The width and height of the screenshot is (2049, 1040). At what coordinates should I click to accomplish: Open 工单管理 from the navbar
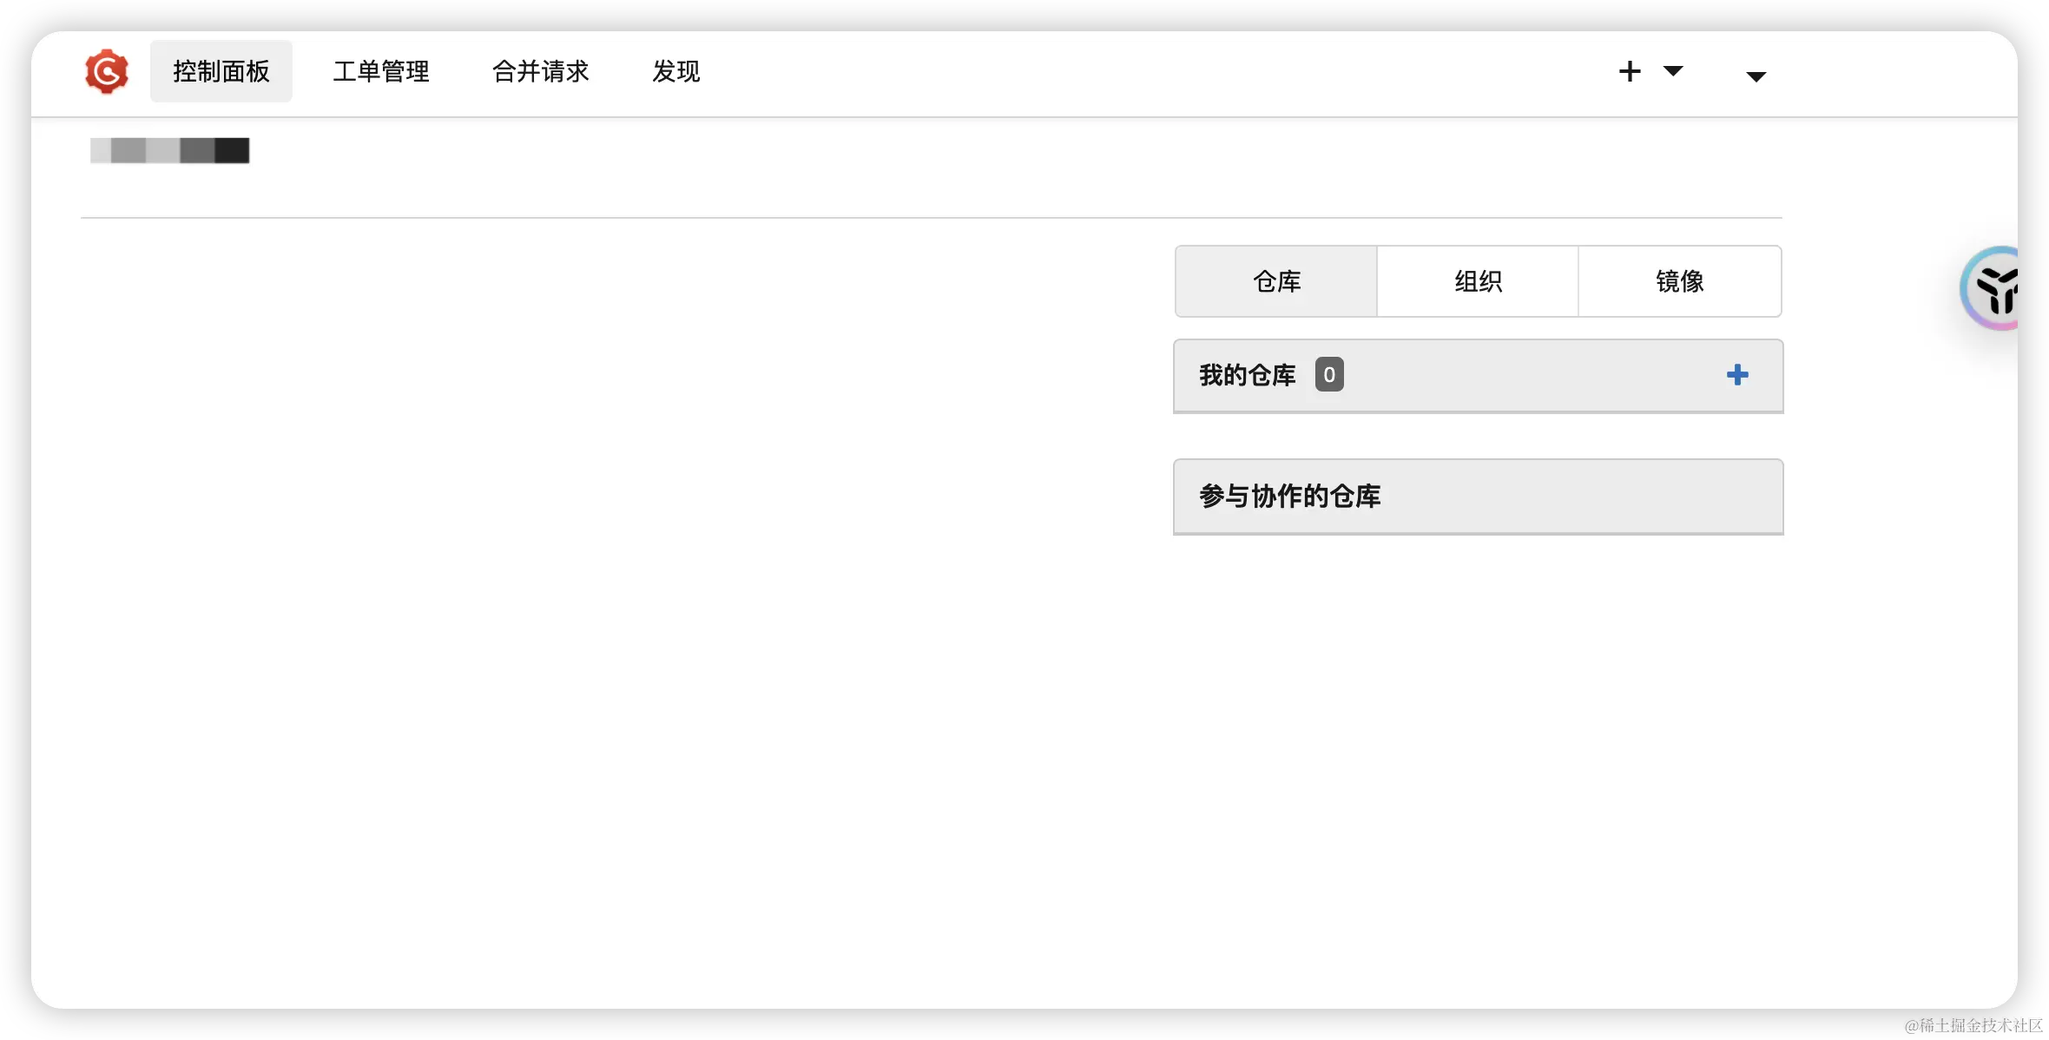pos(381,71)
